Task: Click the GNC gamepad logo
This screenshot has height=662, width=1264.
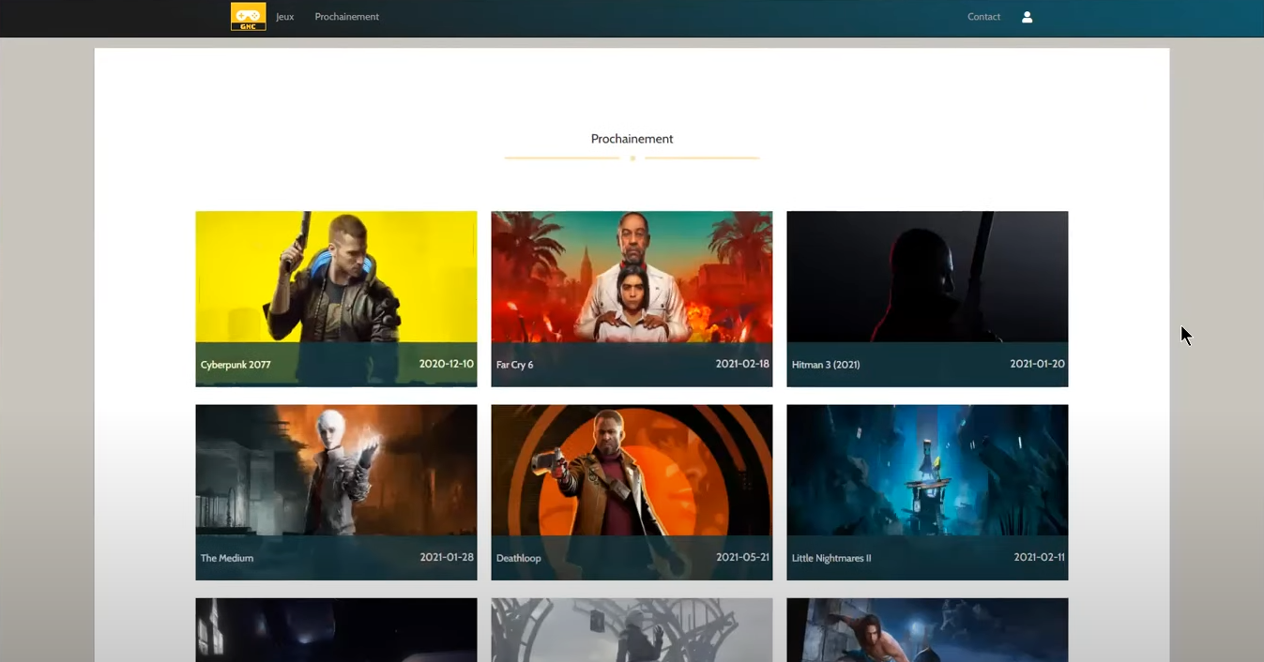Action: click(x=248, y=16)
